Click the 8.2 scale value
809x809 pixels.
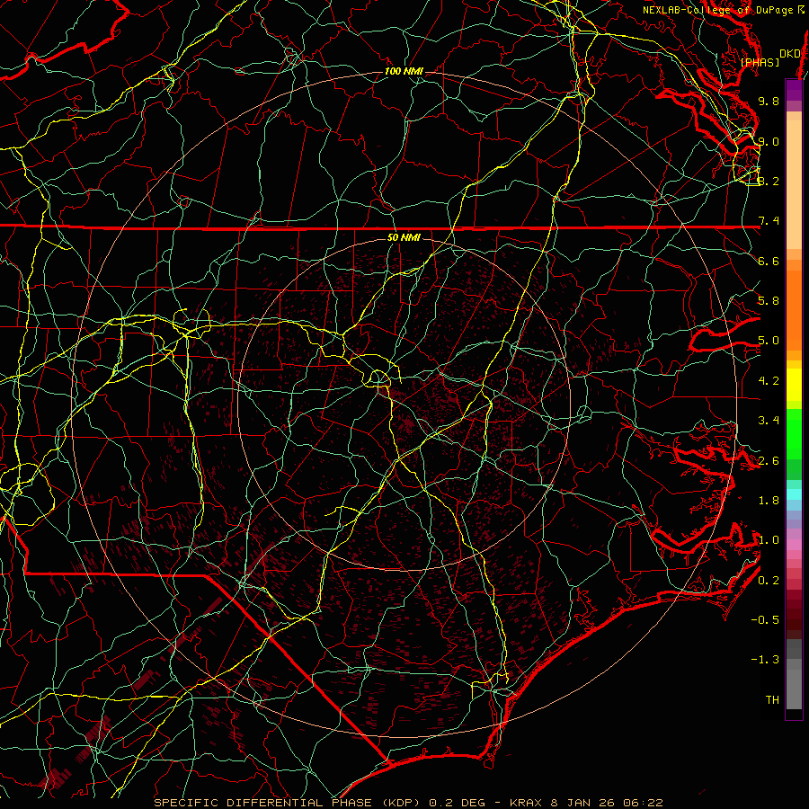pos(769,181)
